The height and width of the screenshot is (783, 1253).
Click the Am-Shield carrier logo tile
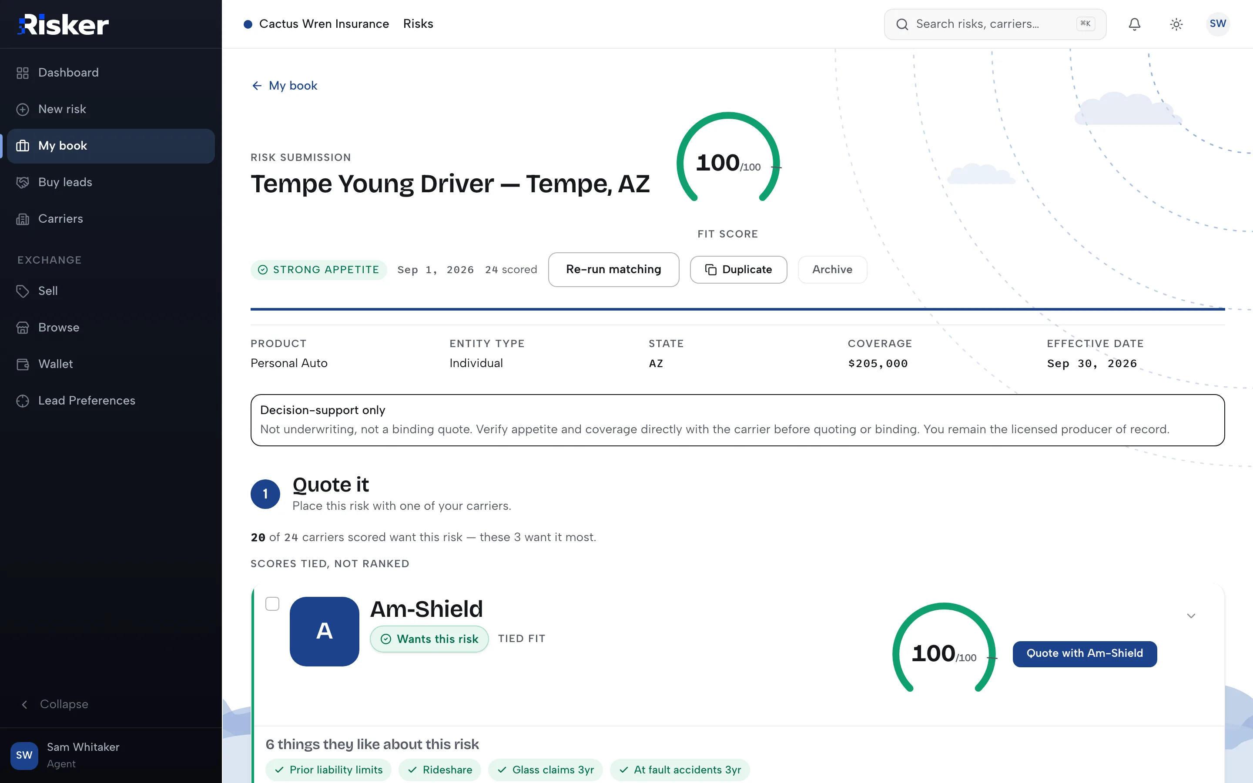click(x=324, y=631)
